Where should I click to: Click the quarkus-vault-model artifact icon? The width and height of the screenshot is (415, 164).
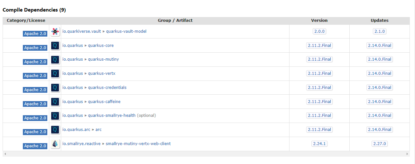tap(55, 31)
